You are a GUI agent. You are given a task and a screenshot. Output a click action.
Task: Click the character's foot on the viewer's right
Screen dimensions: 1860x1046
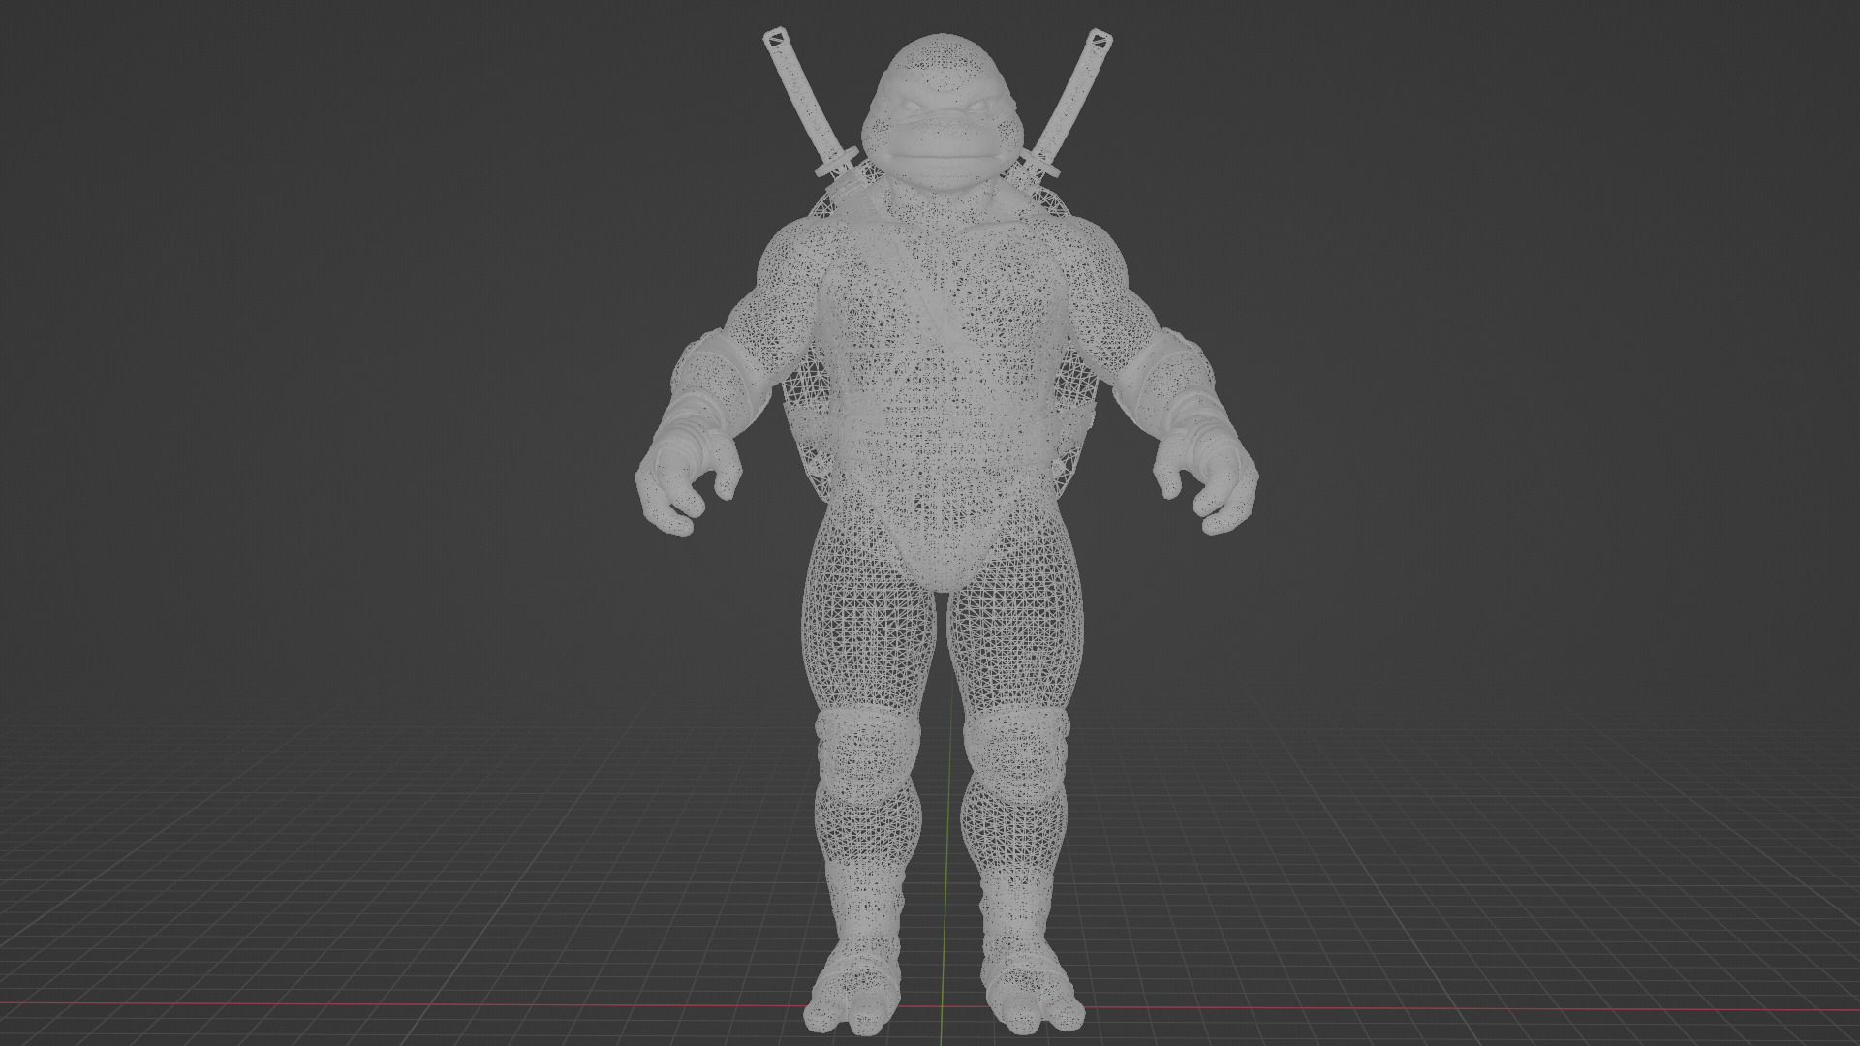click(x=1033, y=988)
